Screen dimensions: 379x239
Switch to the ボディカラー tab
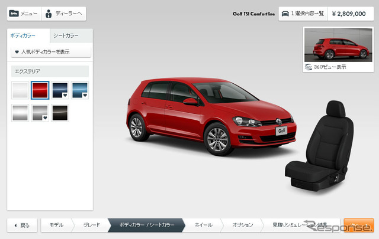click(x=28, y=35)
